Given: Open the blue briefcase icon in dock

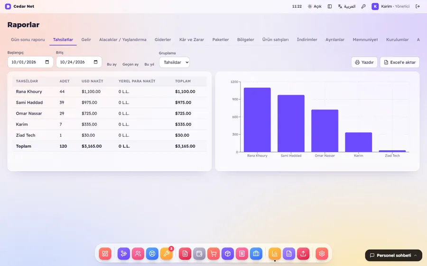Looking at the screenshot, I should point(256,254).
